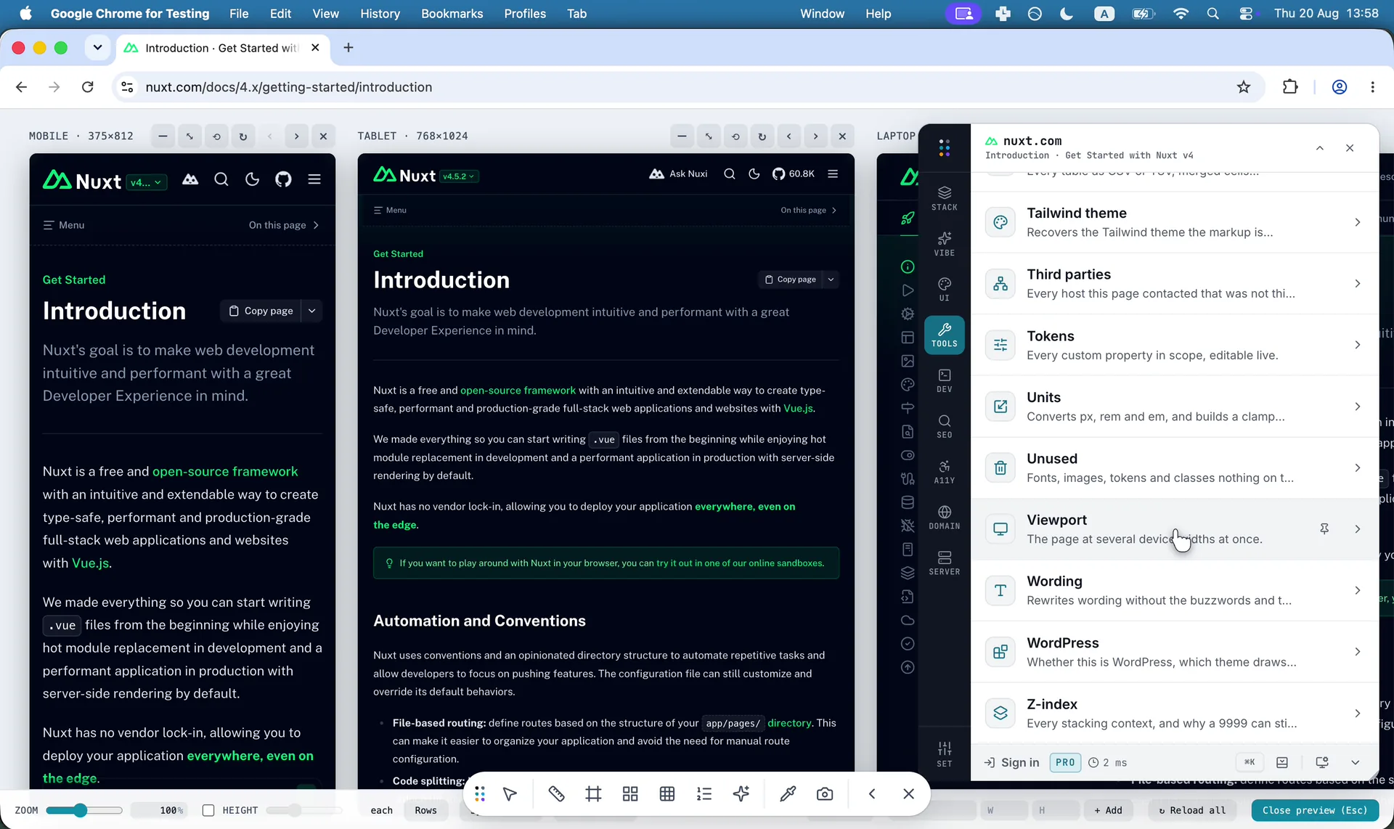Bookmark this page with the star icon
1394x829 pixels.
point(1244,87)
